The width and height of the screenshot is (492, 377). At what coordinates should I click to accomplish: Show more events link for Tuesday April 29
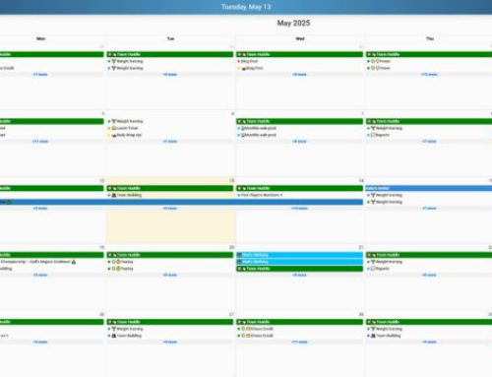pyautogui.click(x=170, y=75)
